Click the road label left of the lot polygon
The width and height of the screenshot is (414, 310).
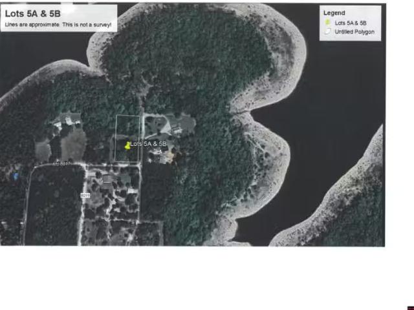coord(61,163)
